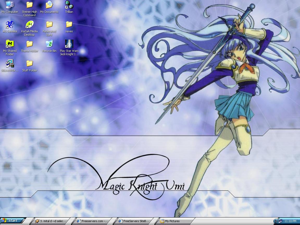Switch to FreeServers SiteB taskbar window
Screen dimensions: 300x225
[x=134, y=221]
